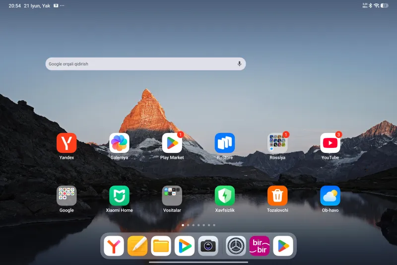
Task: Open the Xiaomi Home app
Action: point(119,196)
